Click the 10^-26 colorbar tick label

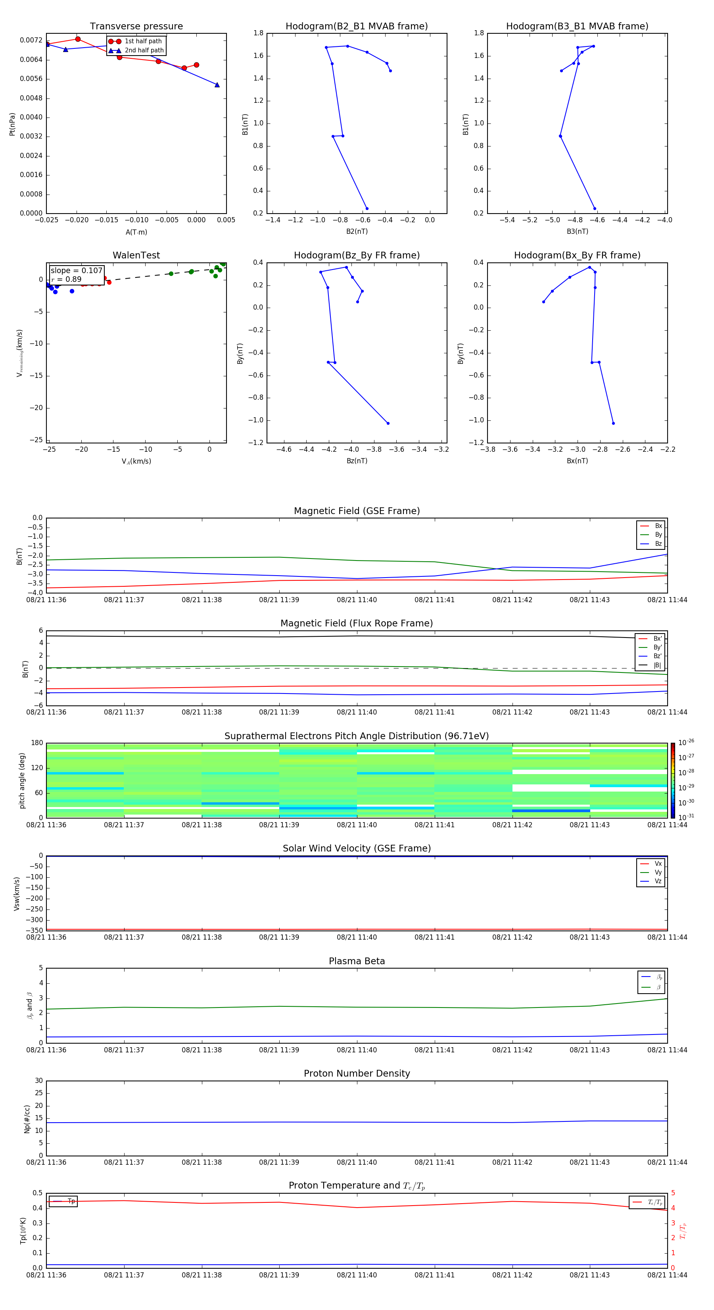tap(686, 742)
